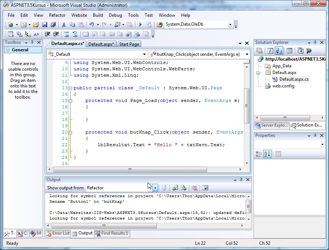Collapse the General group in Toolbox
The image size is (329, 250).
tap(7, 50)
